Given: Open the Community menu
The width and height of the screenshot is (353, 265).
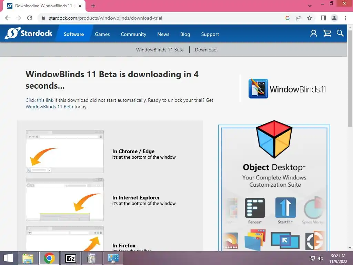Looking at the screenshot, I should click(x=133, y=34).
